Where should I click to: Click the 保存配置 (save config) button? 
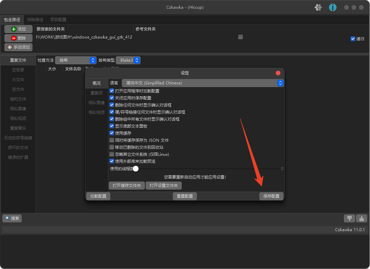(271, 196)
